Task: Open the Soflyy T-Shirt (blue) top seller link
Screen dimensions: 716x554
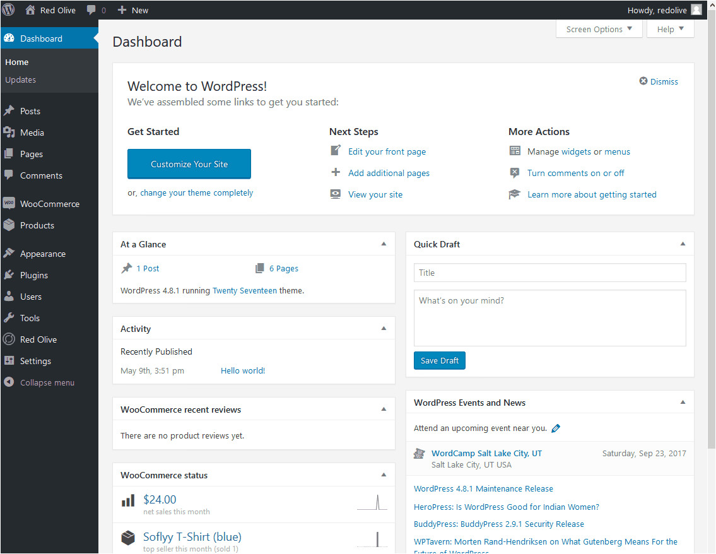Action: 192,536
